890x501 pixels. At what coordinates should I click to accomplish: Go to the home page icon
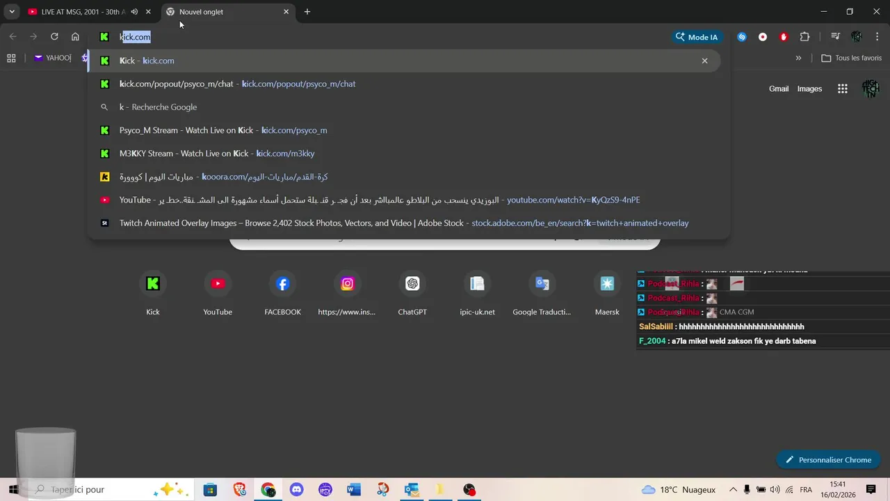[x=75, y=37]
